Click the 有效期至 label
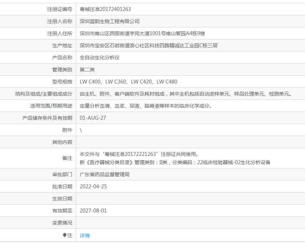Image resolution: width=305 pixels, height=243 pixels. tap(62, 211)
